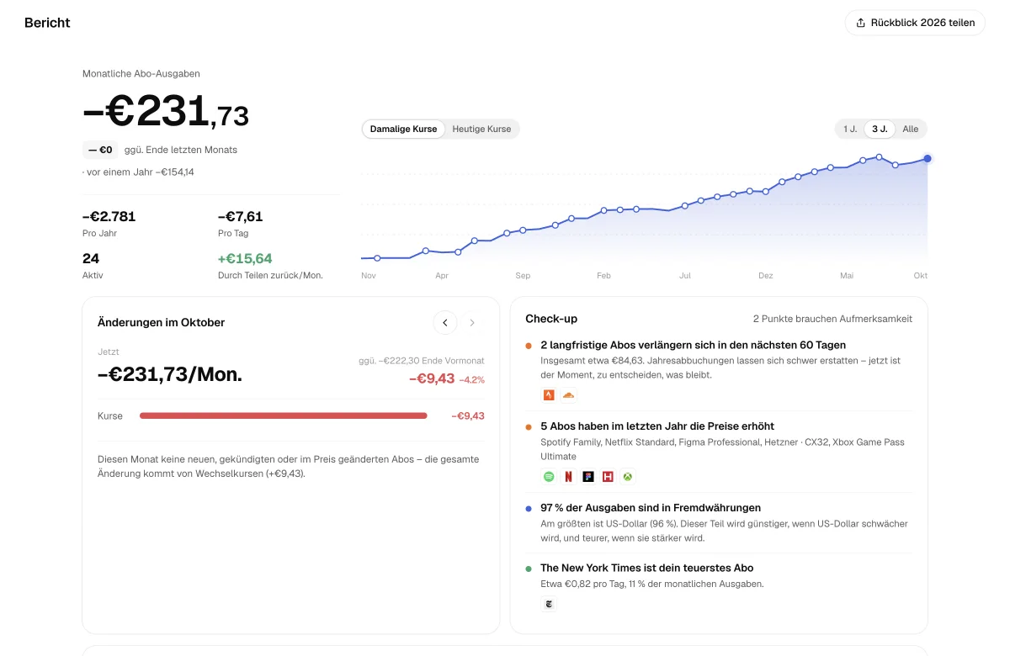Set chart range to 3 J.
This screenshot has height=656, width=1010.
pos(880,129)
